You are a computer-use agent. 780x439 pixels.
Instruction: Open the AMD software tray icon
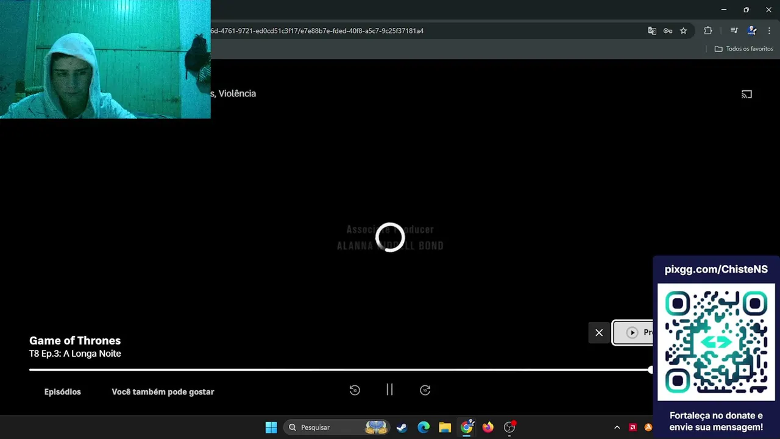click(633, 427)
